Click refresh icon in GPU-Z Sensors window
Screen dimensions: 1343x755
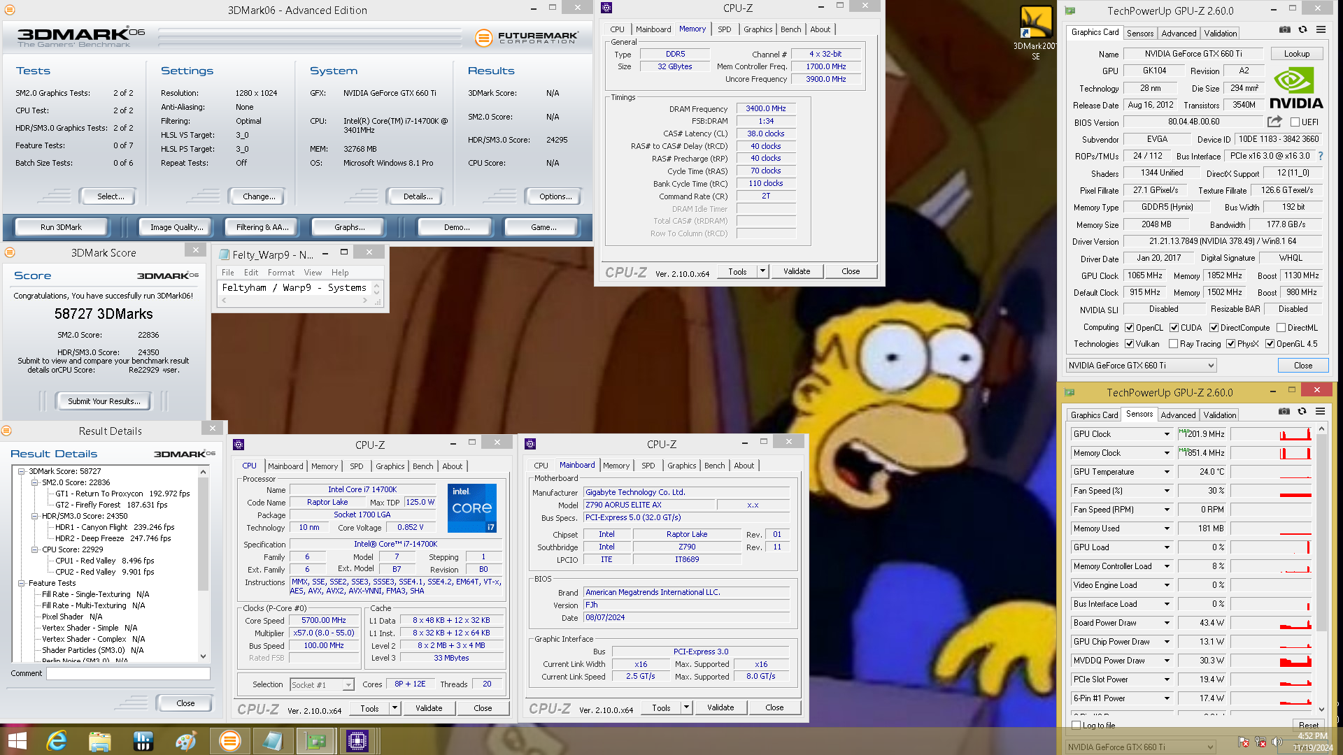[x=1302, y=411]
